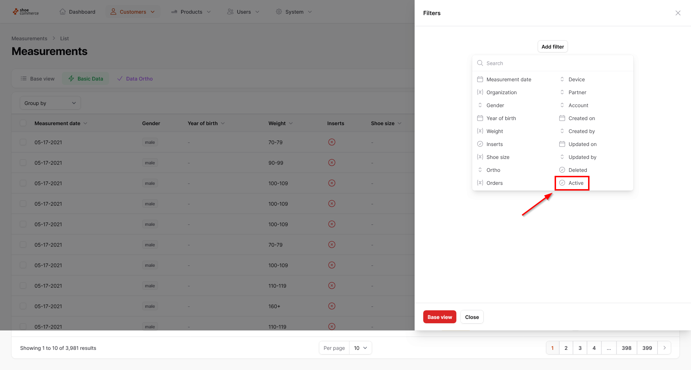Click the Inserts x-circle icon in the 70-79 first row
The image size is (691, 370).
[332, 142]
